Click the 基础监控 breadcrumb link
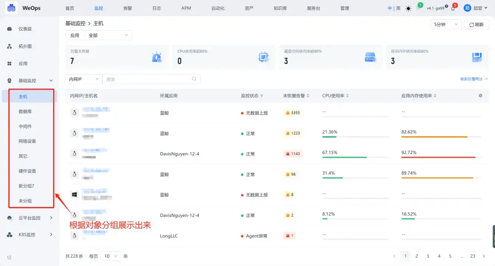The image size is (495, 266). coord(76,23)
